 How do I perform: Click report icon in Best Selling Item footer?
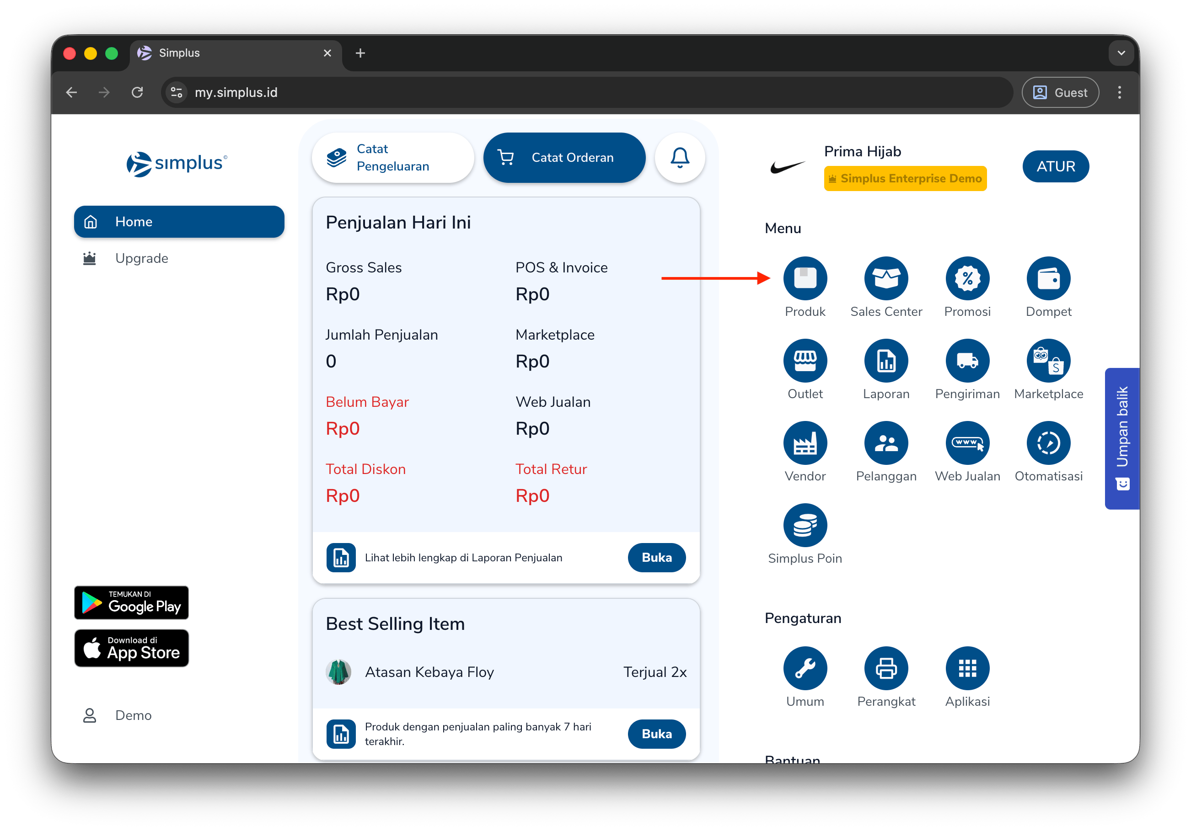click(x=341, y=734)
